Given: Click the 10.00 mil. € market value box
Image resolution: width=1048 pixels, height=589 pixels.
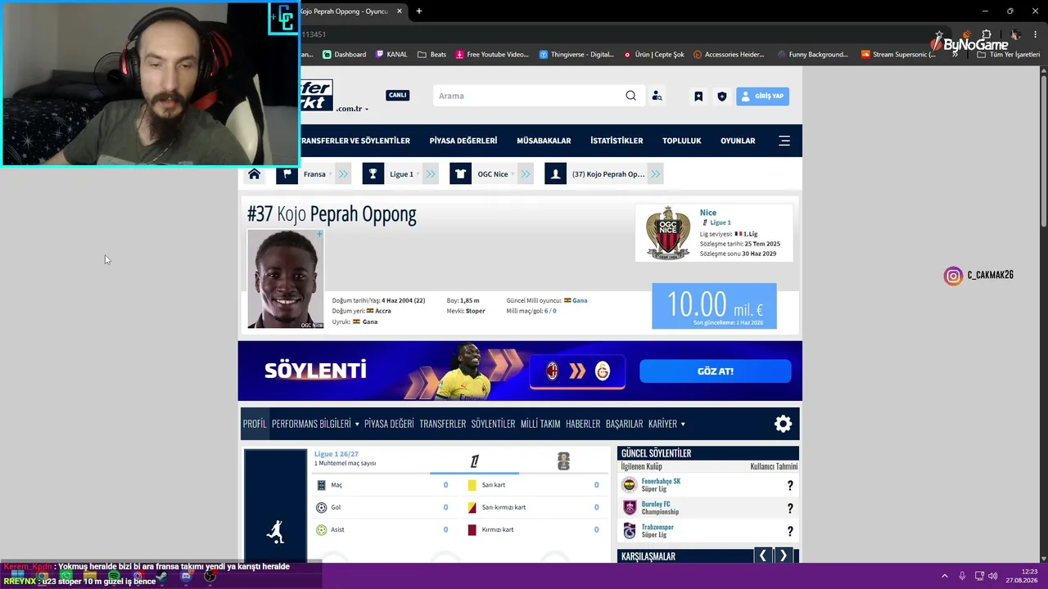Looking at the screenshot, I should 714,306.
